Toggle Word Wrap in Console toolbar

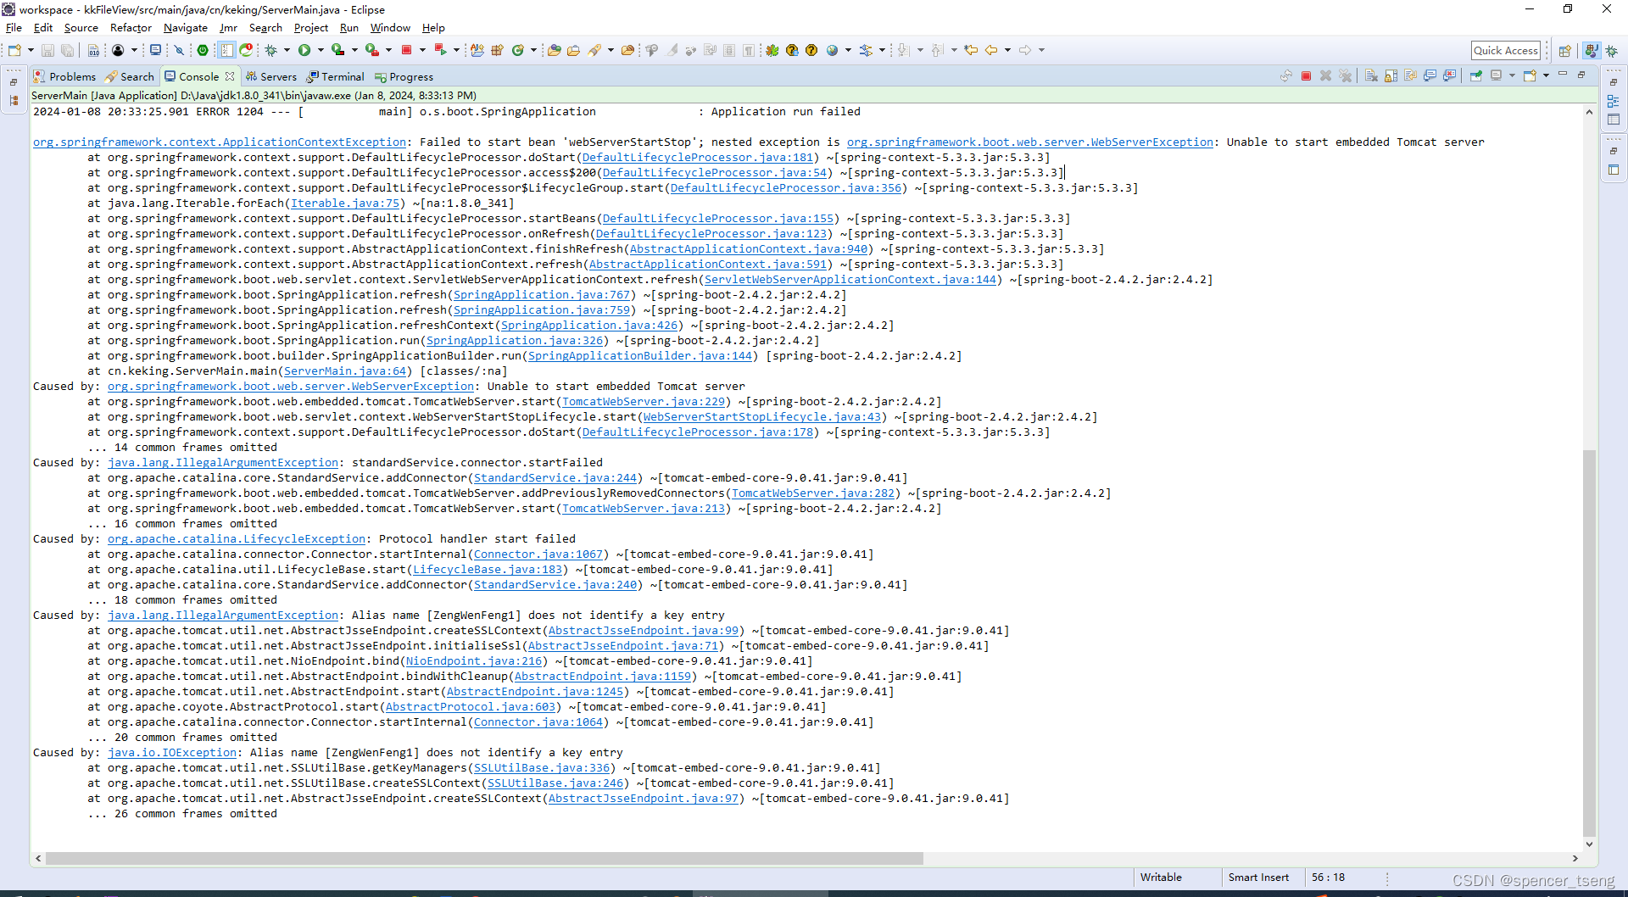[x=1410, y=75]
